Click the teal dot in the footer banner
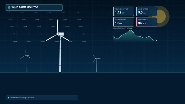Viewport: 185px width, 104px height. pyautogui.click(x=9, y=98)
